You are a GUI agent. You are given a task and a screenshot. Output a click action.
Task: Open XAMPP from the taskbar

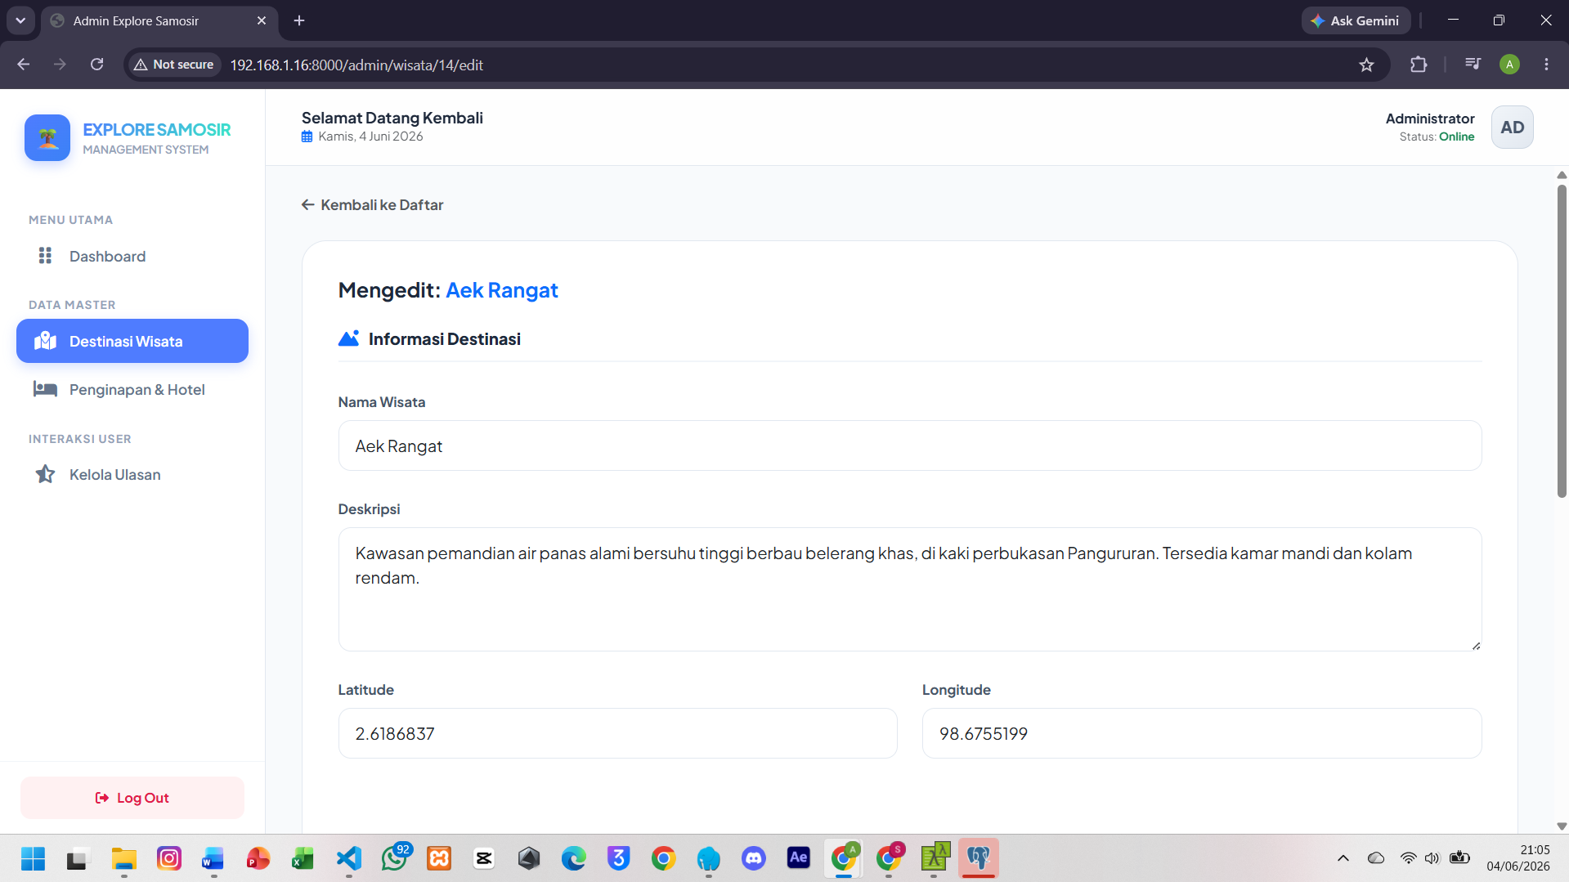pos(439,858)
